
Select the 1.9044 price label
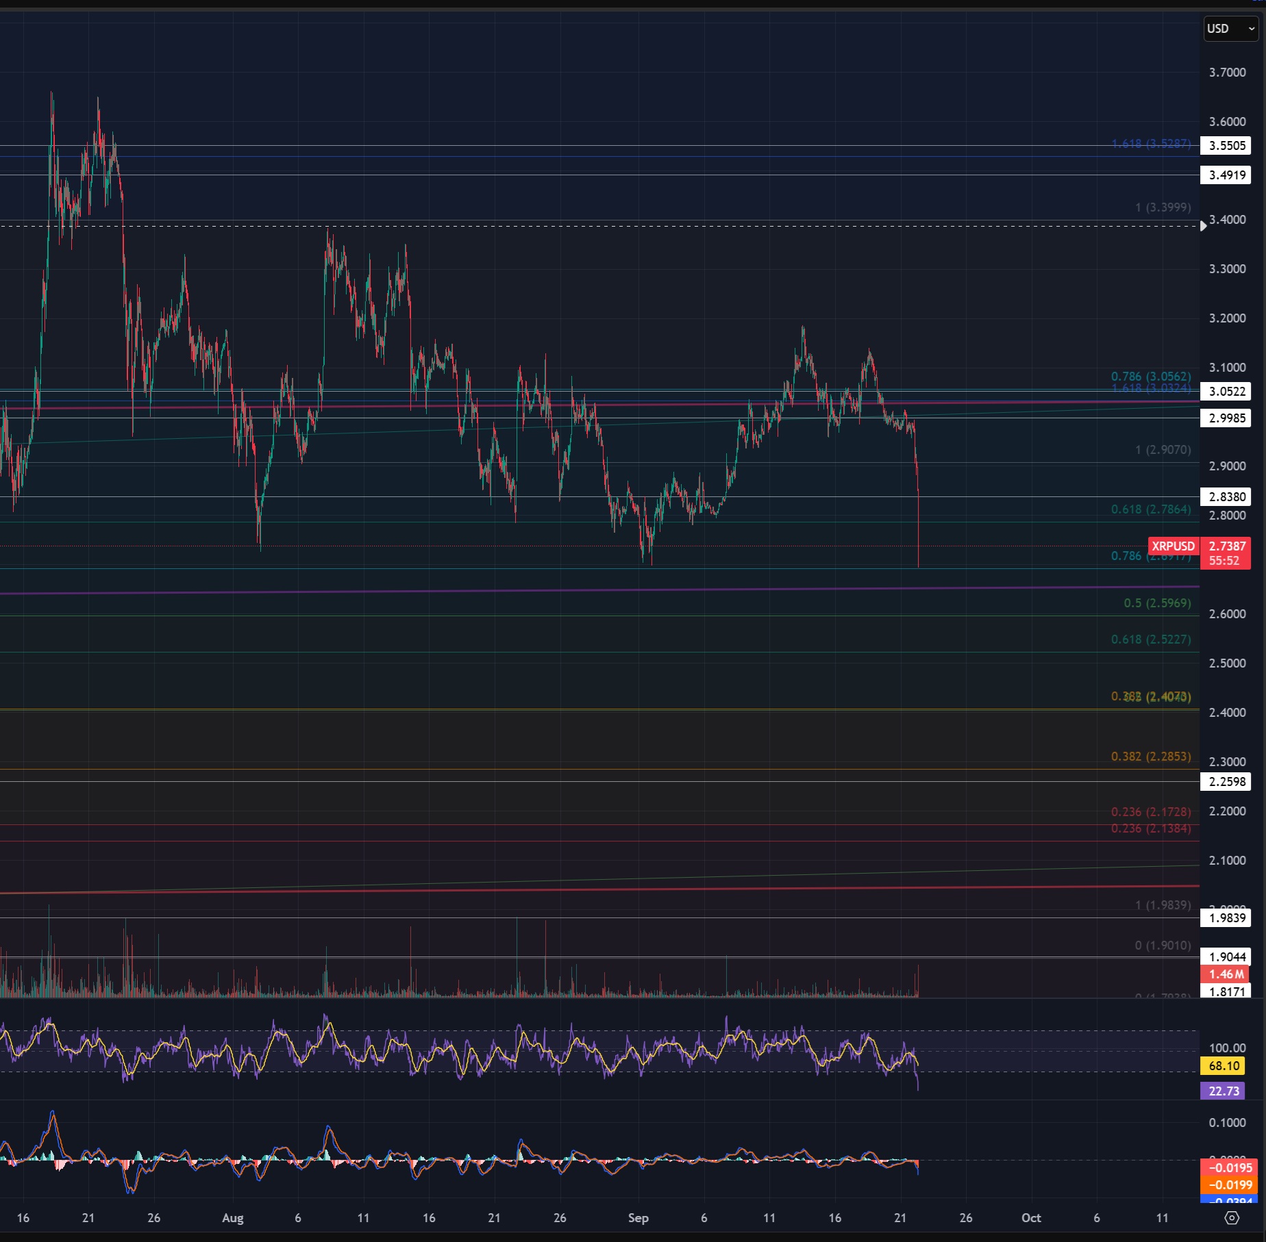point(1226,957)
